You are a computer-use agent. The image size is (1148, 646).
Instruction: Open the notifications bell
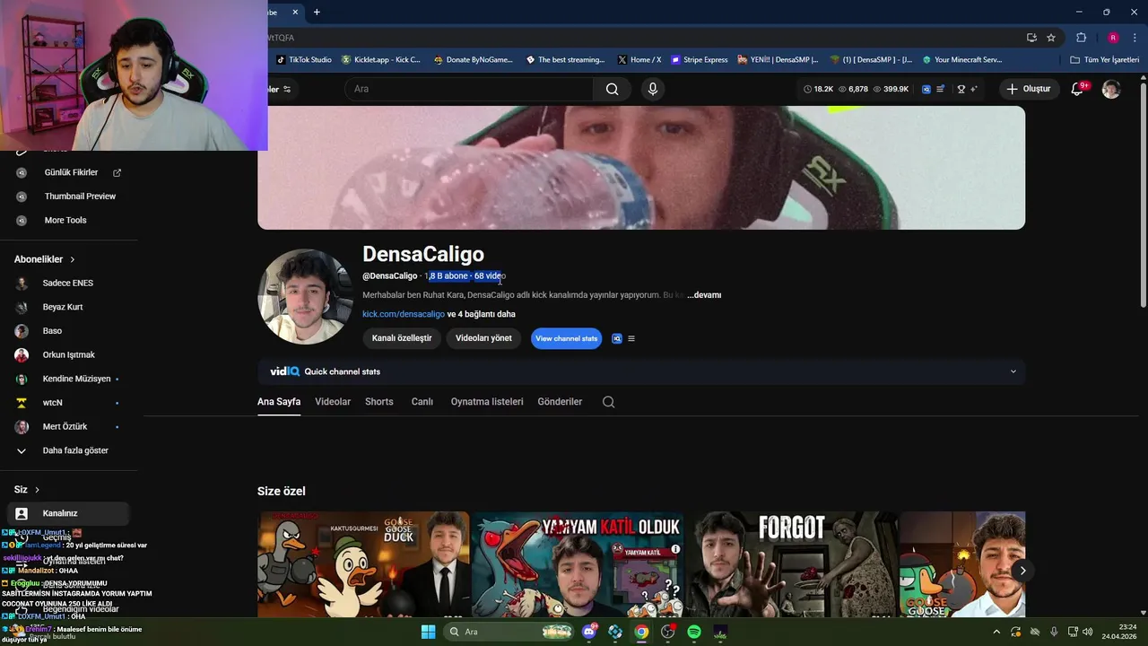coord(1078,89)
